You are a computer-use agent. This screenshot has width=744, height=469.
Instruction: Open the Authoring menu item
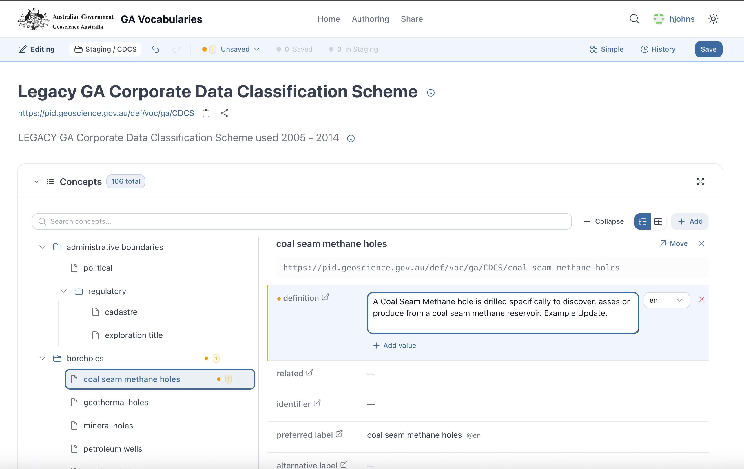point(370,19)
